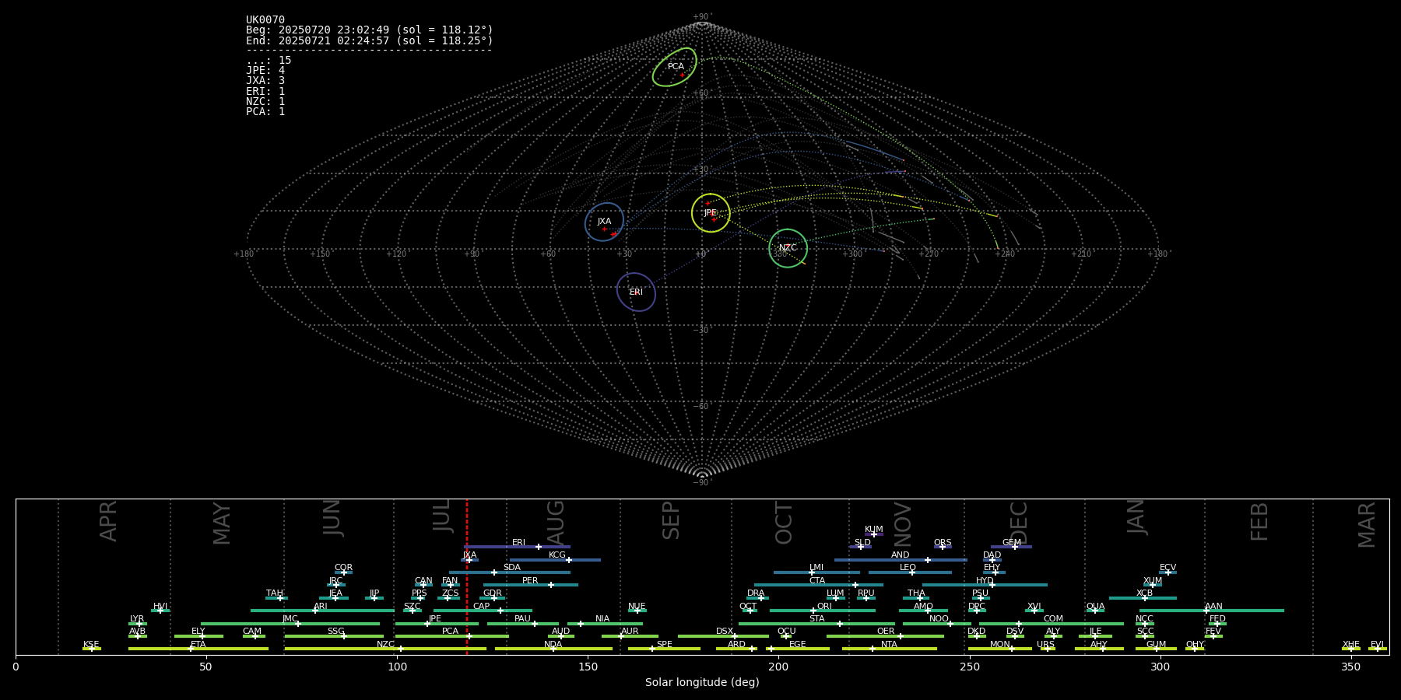Click the STA shower bar in the timeline
The image size is (1401, 700).
tap(816, 624)
